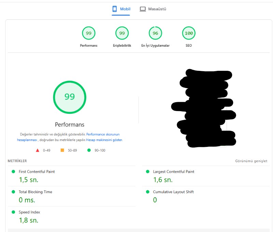
Task: Open the Erişilebilirlik 99 score gauge
Action: [x=122, y=33]
